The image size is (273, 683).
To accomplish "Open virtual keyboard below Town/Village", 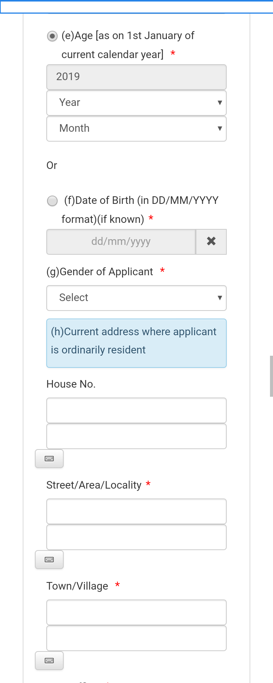I will click(49, 661).
